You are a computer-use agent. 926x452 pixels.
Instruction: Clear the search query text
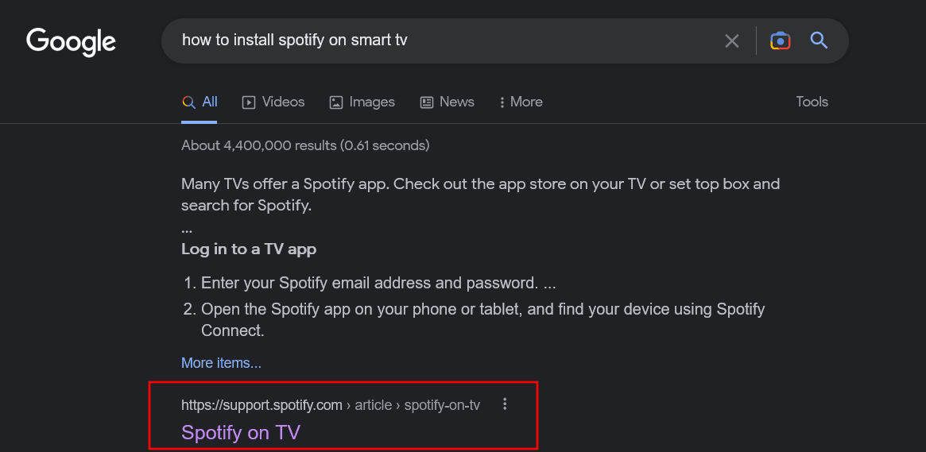pos(731,41)
